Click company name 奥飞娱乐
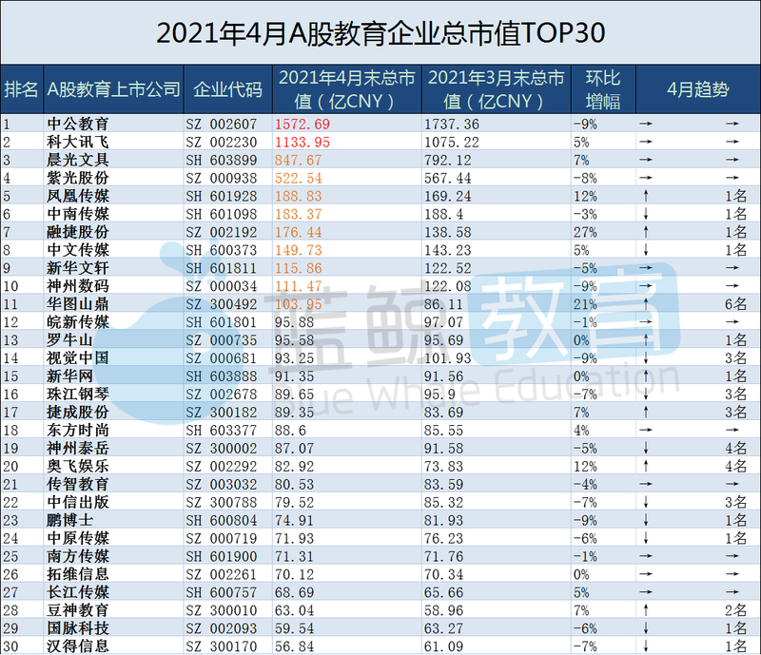The width and height of the screenshot is (761, 655). pyautogui.click(x=78, y=466)
